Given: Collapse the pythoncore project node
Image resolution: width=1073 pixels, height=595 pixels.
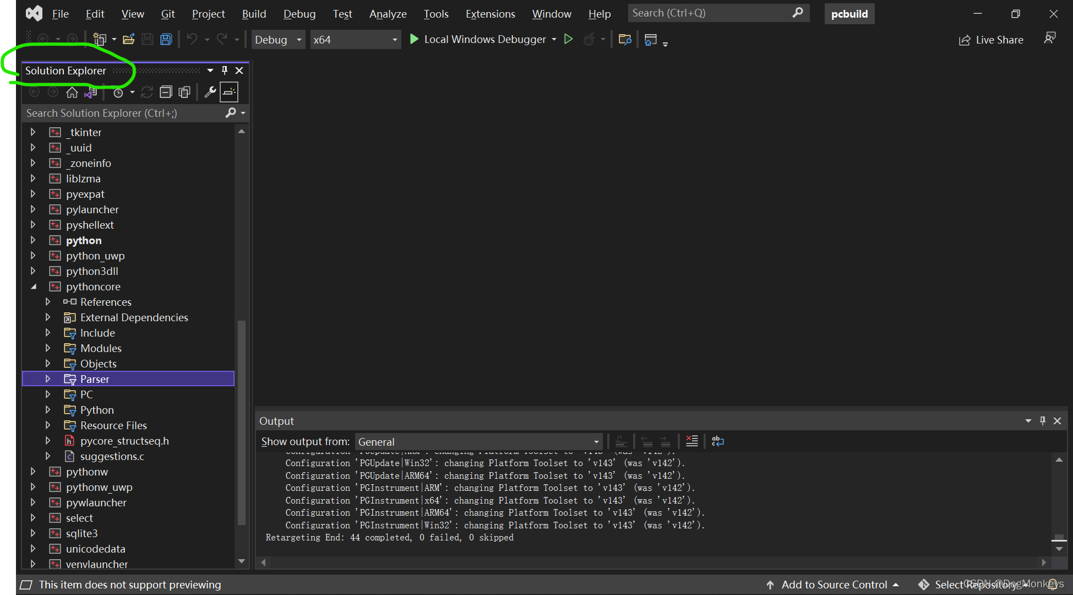Looking at the screenshot, I should click(x=34, y=286).
